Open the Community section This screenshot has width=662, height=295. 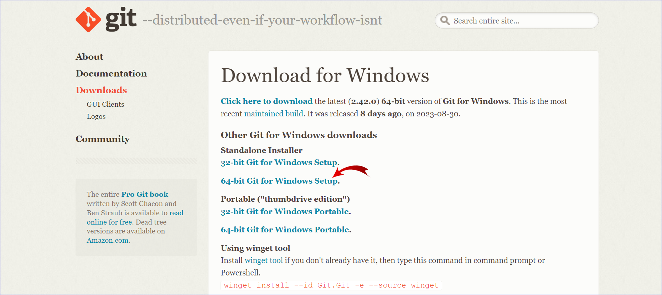coord(103,139)
